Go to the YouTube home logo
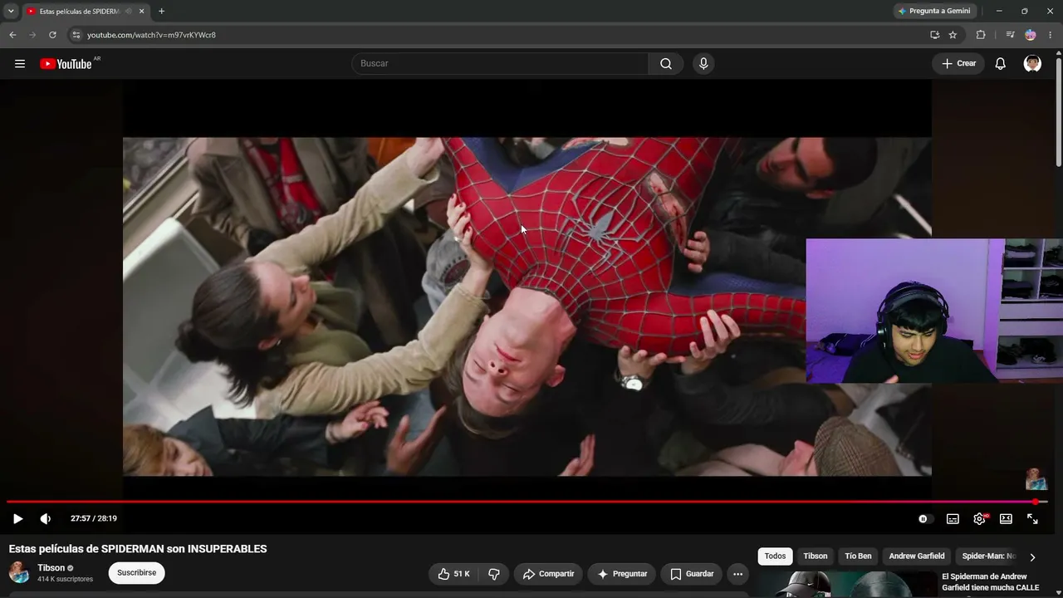The image size is (1063, 598). coord(66,64)
